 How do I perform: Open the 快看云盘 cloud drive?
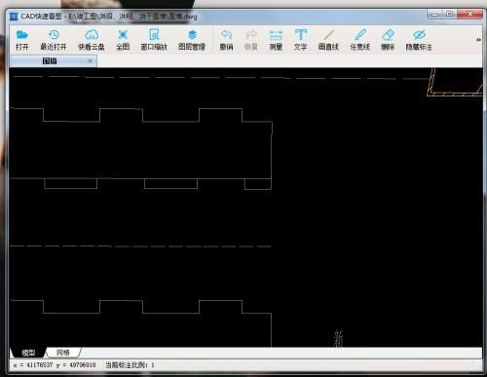(x=92, y=40)
